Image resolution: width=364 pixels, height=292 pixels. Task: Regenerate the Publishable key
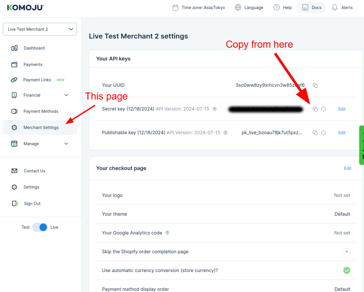pyautogui.click(x=323, y=133)
